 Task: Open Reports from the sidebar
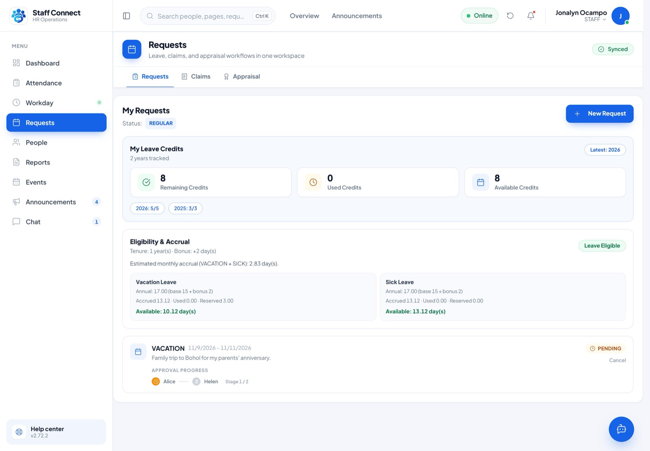(x=56, y=162)
